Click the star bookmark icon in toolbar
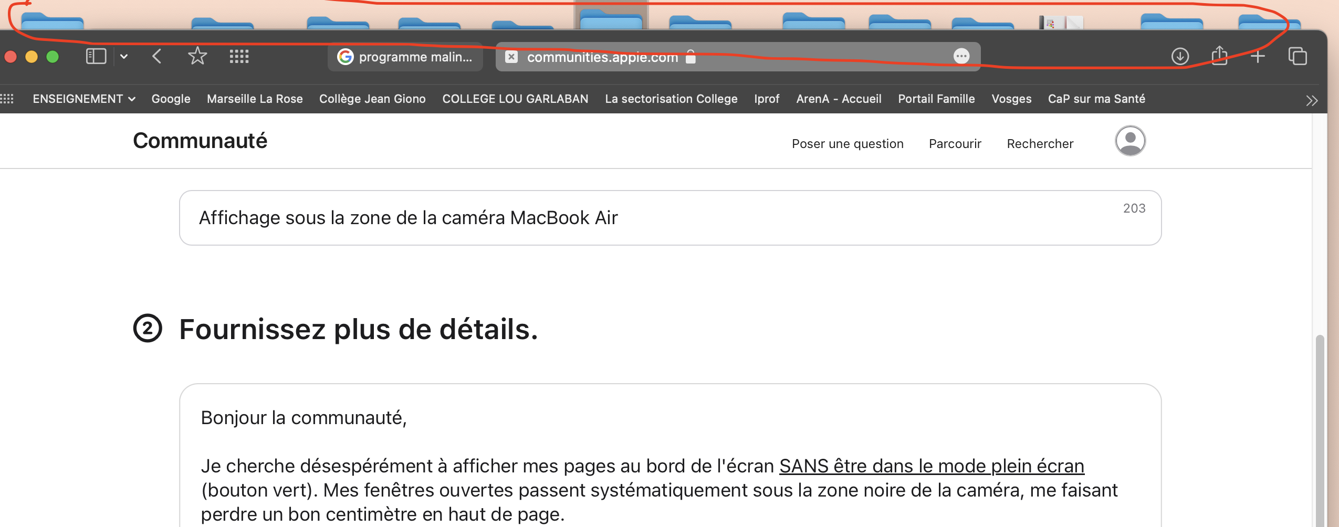 (197, 56)
